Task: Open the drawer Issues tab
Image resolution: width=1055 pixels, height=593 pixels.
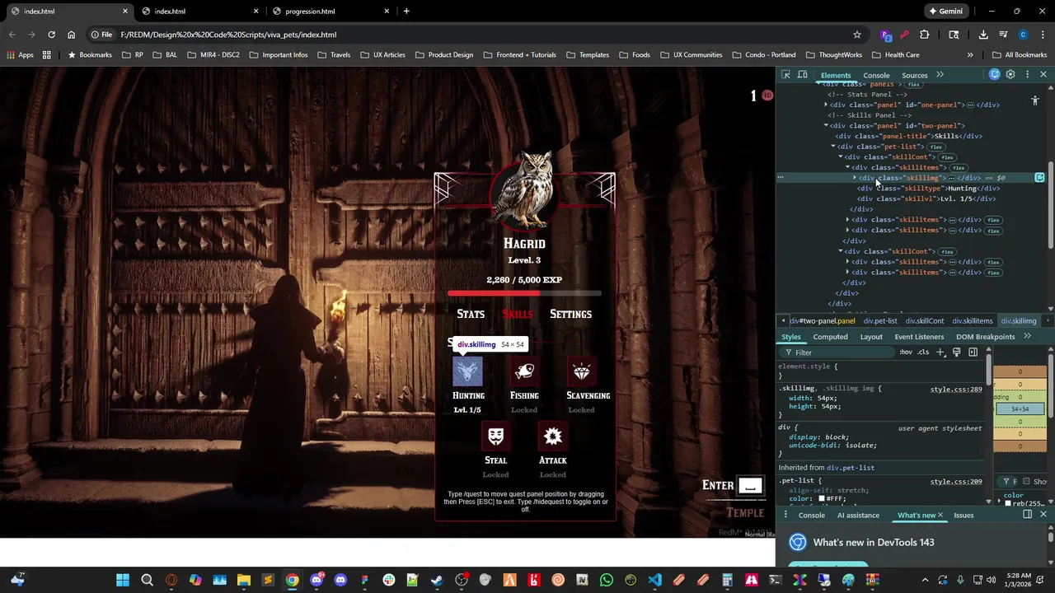Action: coord(964,516)
